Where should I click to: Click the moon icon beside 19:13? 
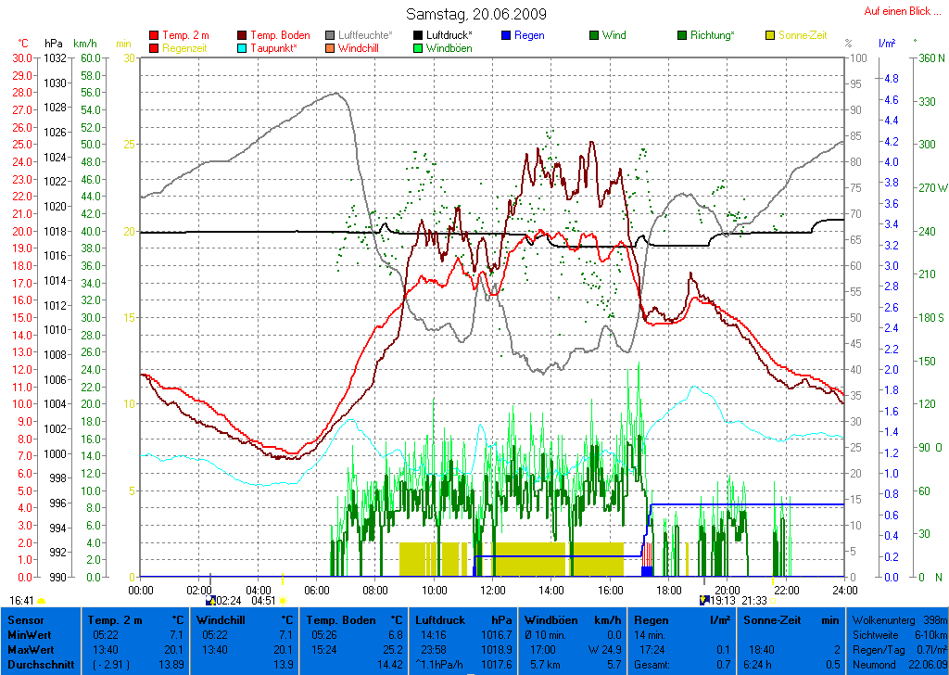pos(703,600)
